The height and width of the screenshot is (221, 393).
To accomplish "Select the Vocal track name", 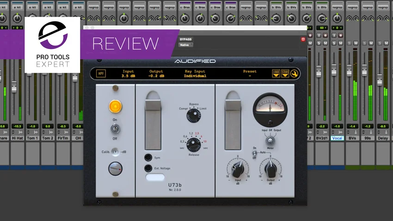I will coord(337,138).
